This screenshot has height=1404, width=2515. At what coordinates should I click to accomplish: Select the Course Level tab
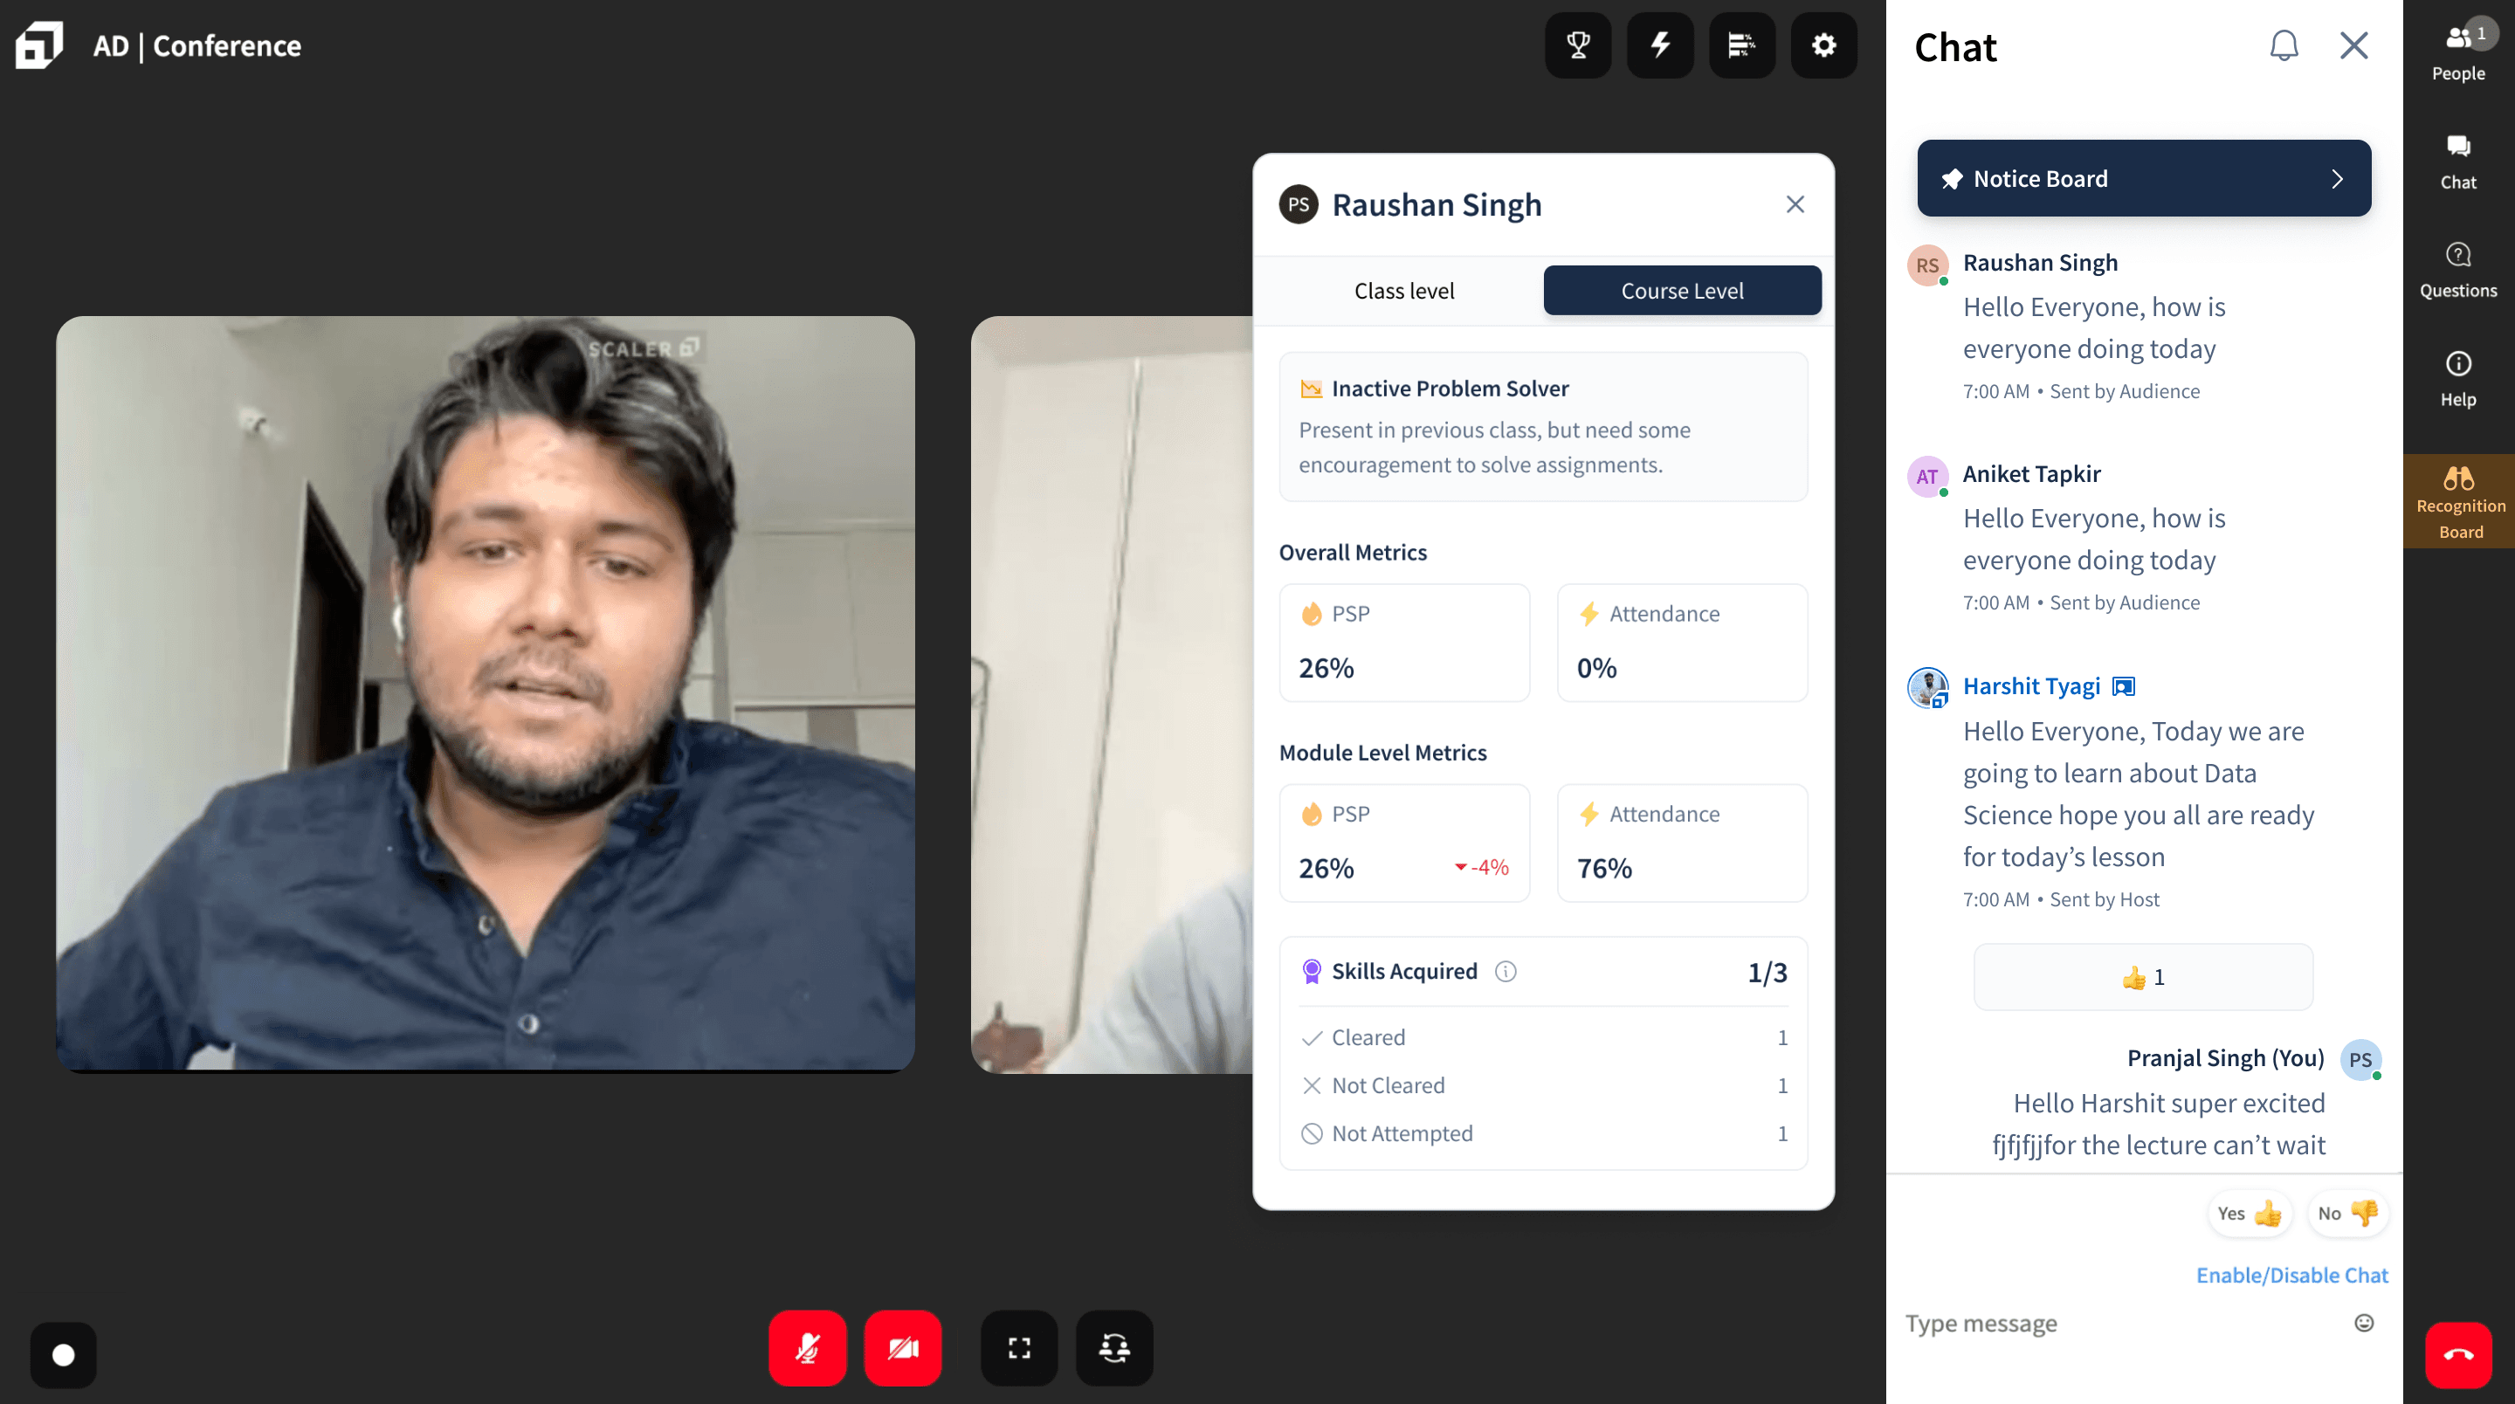point(1681,291)
